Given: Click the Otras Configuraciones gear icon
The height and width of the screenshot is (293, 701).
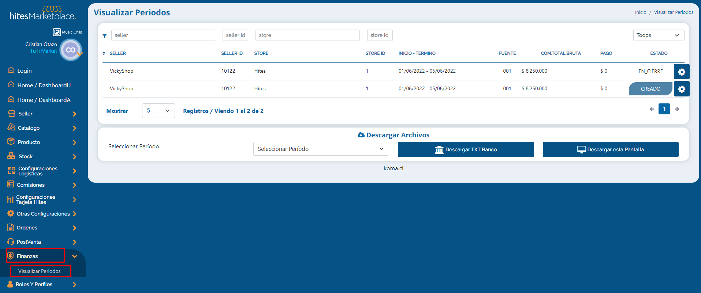Looking at the screenshot, I should click(11, 213).
